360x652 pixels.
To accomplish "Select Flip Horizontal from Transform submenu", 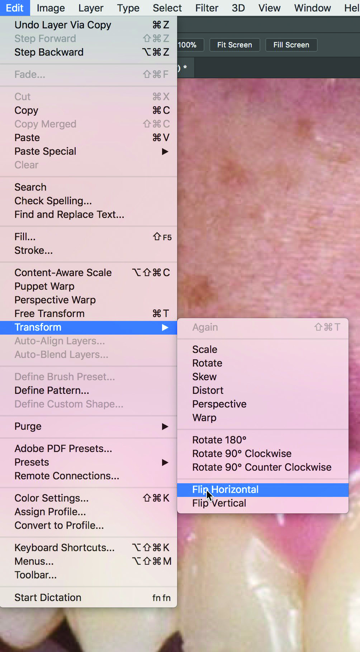I will click(262, 490).
